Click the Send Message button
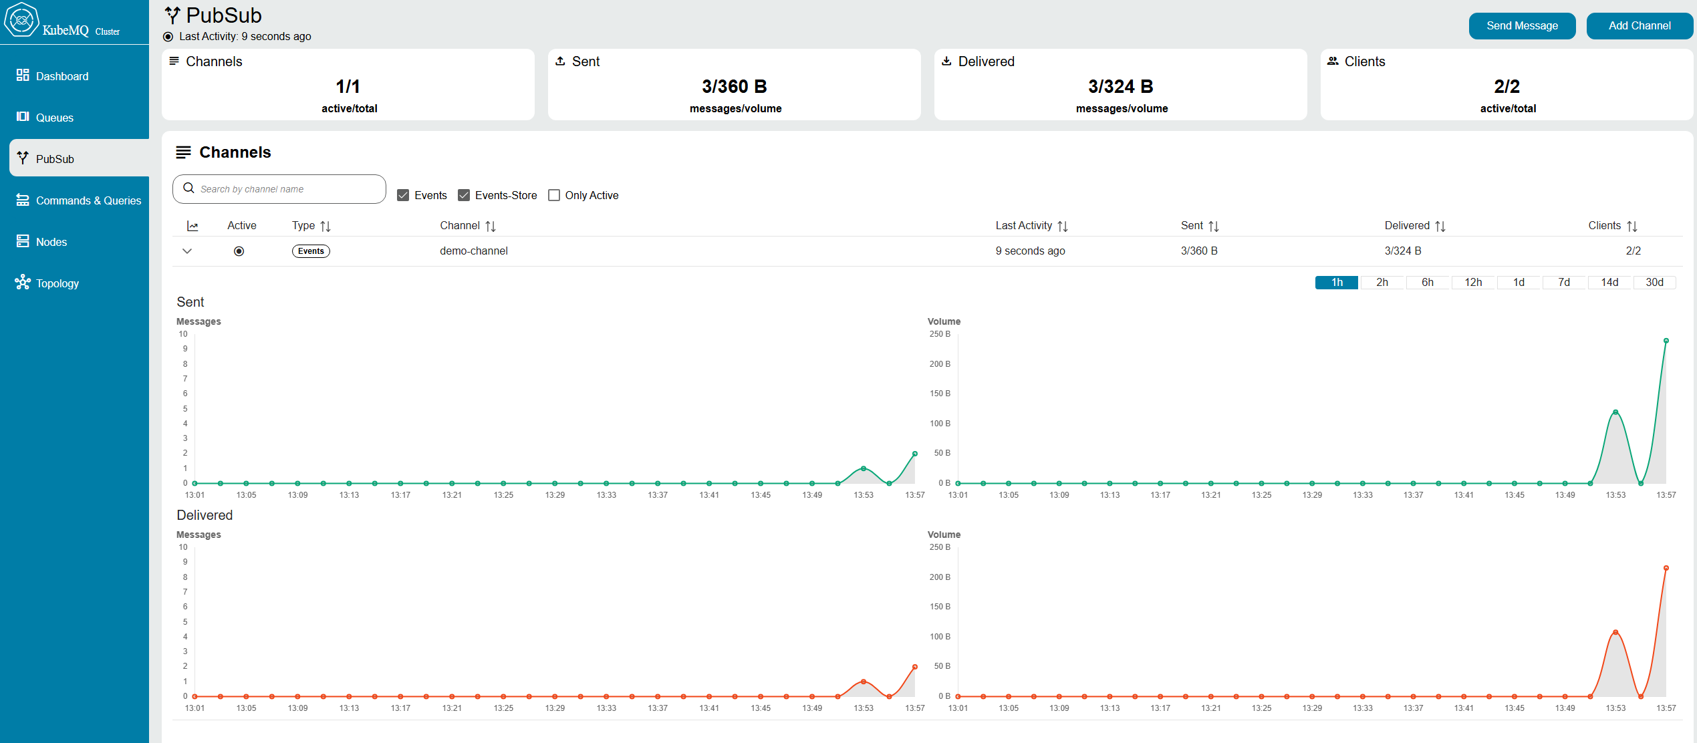 [1522, 26]
